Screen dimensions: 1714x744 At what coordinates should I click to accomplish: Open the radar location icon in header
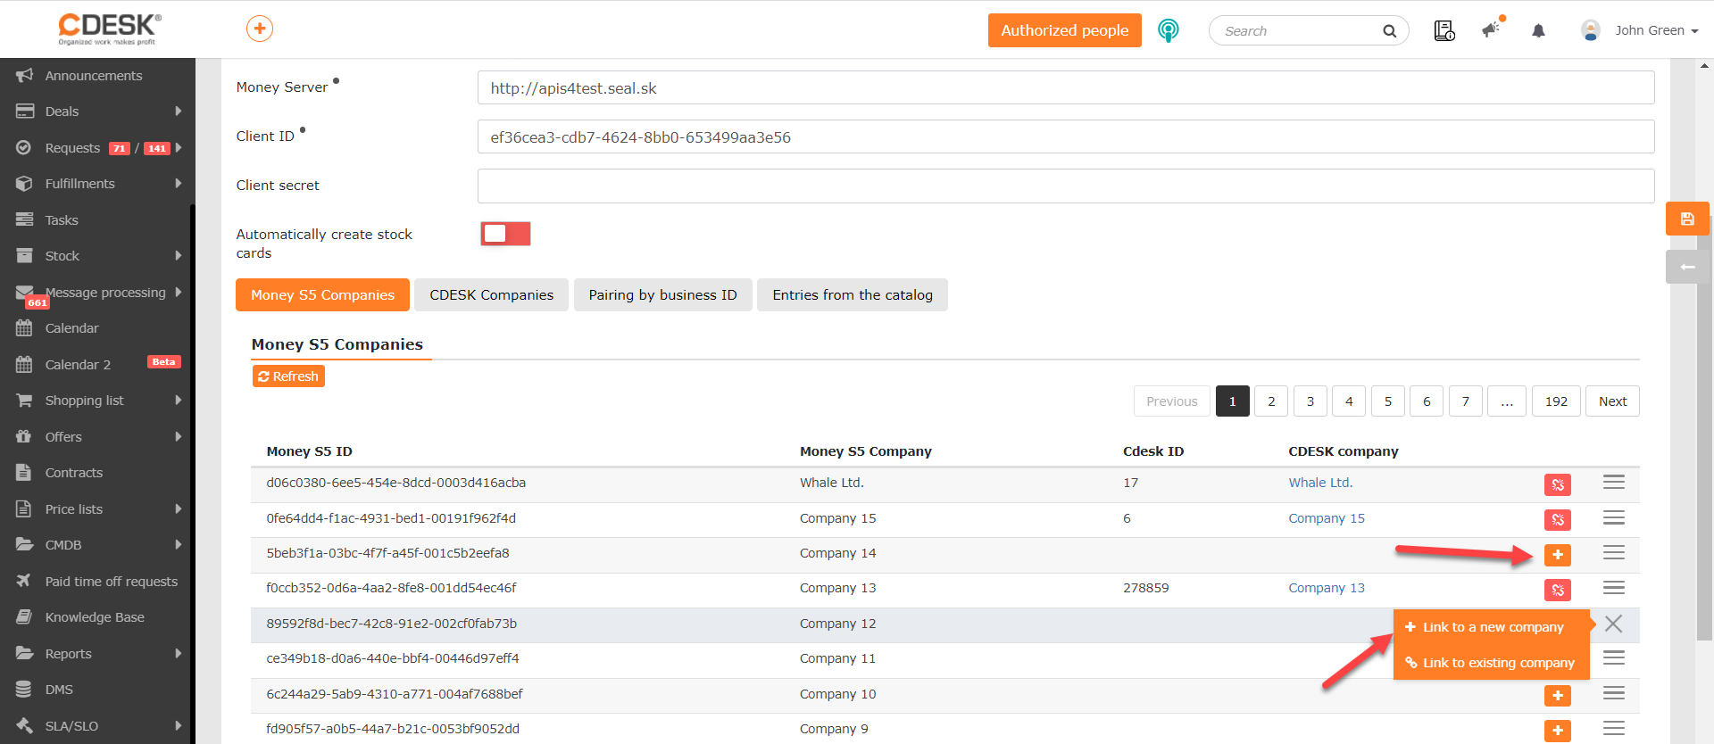pos(1168,30)
